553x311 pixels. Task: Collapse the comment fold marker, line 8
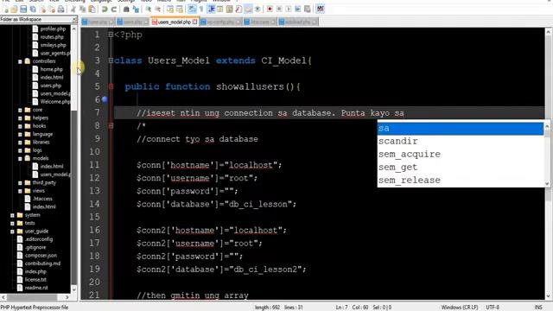pos(111,126)
